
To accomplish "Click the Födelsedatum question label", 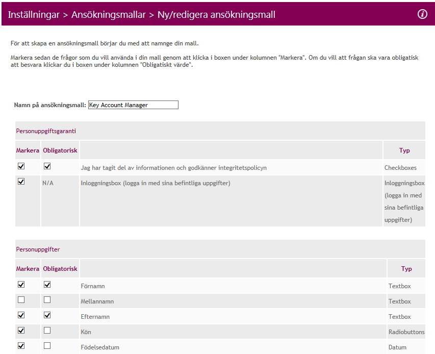I will (100, 347).
